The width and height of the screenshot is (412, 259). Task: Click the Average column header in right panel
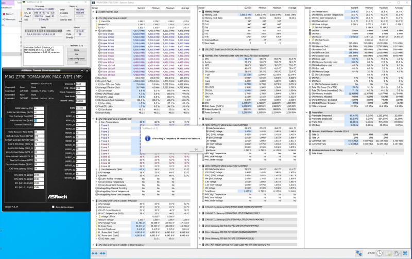pyautogui.click(x=399, y=8)
